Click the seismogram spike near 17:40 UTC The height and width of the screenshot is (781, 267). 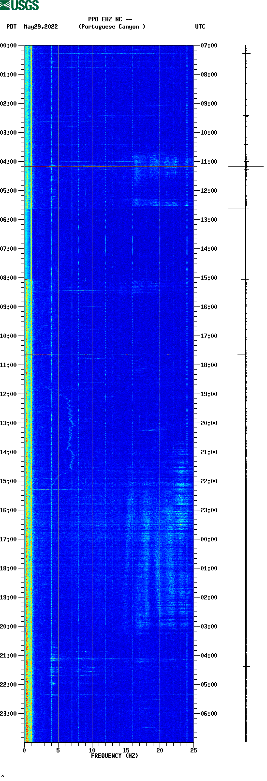[242, 354]
